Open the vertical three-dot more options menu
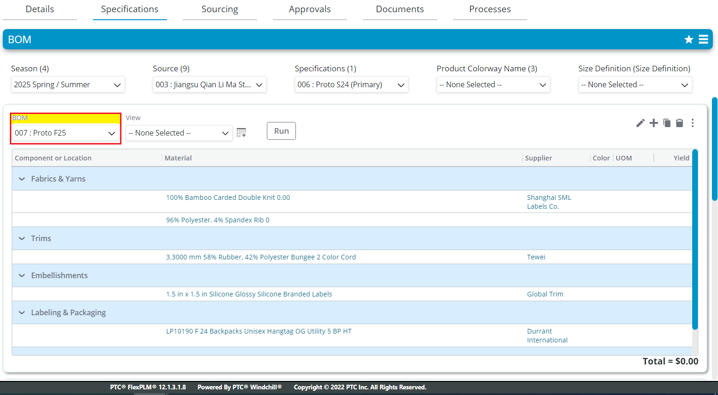This screenshot has height=395, width=718. point(693,123)
